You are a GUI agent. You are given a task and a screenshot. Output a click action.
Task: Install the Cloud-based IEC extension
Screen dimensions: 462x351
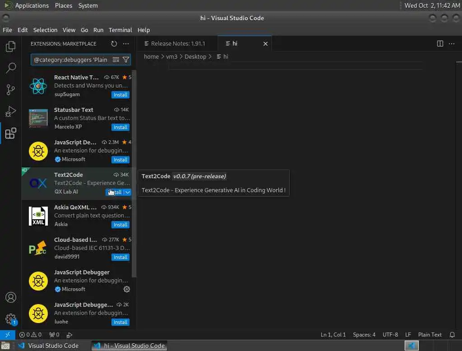(120, 257)
